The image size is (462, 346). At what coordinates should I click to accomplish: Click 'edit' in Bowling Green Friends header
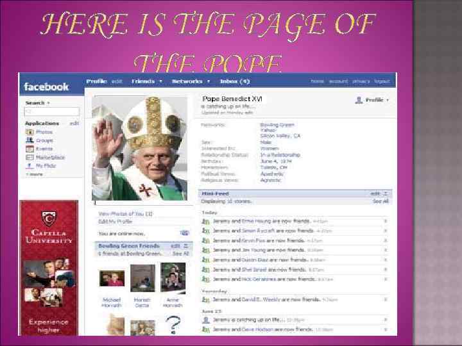(x=175, y=245)
